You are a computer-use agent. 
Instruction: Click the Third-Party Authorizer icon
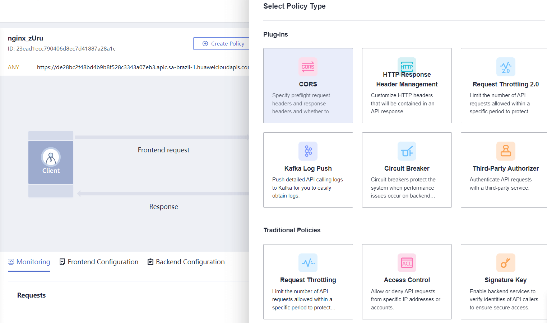[x=505, y=151]
